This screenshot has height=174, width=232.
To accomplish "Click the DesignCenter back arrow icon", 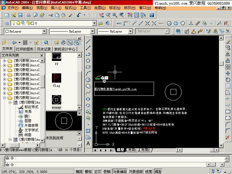I will [x=14, y=43].
